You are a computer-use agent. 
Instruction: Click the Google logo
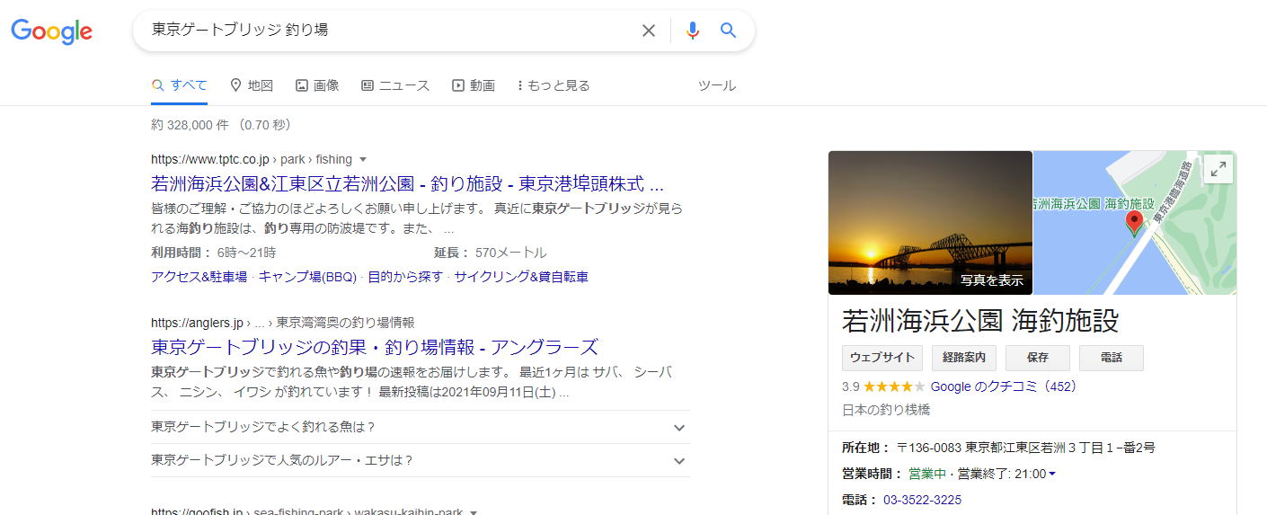51,31
